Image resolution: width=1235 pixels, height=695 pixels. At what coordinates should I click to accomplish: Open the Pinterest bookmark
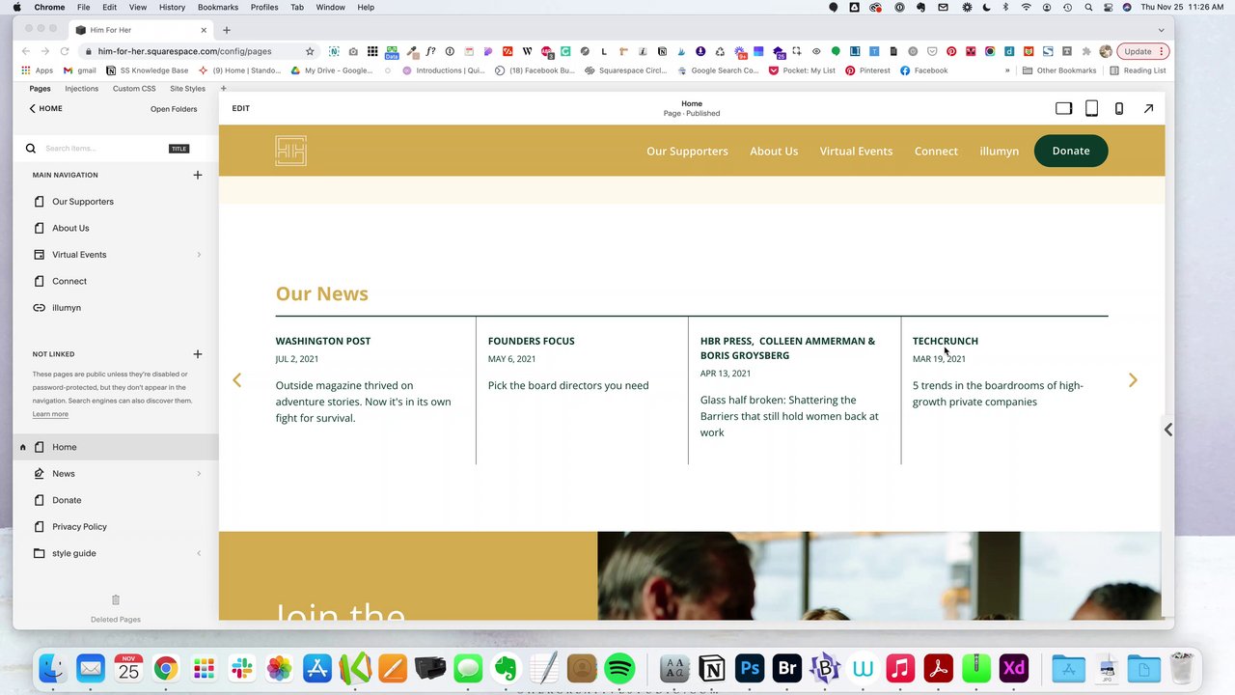(867, 70)
